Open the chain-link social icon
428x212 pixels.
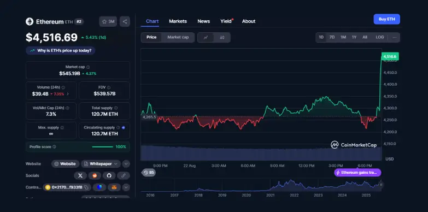point(124,176)
